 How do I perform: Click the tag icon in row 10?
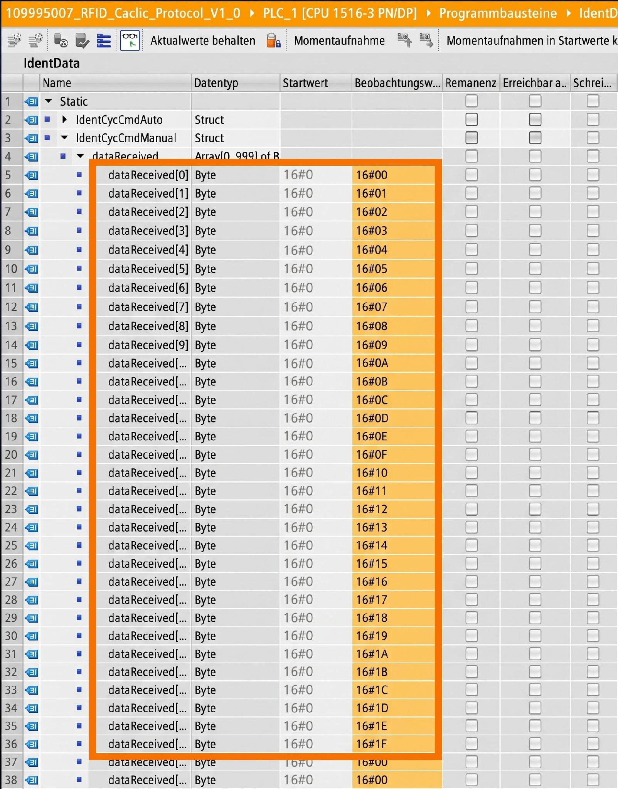pos(32,269)
